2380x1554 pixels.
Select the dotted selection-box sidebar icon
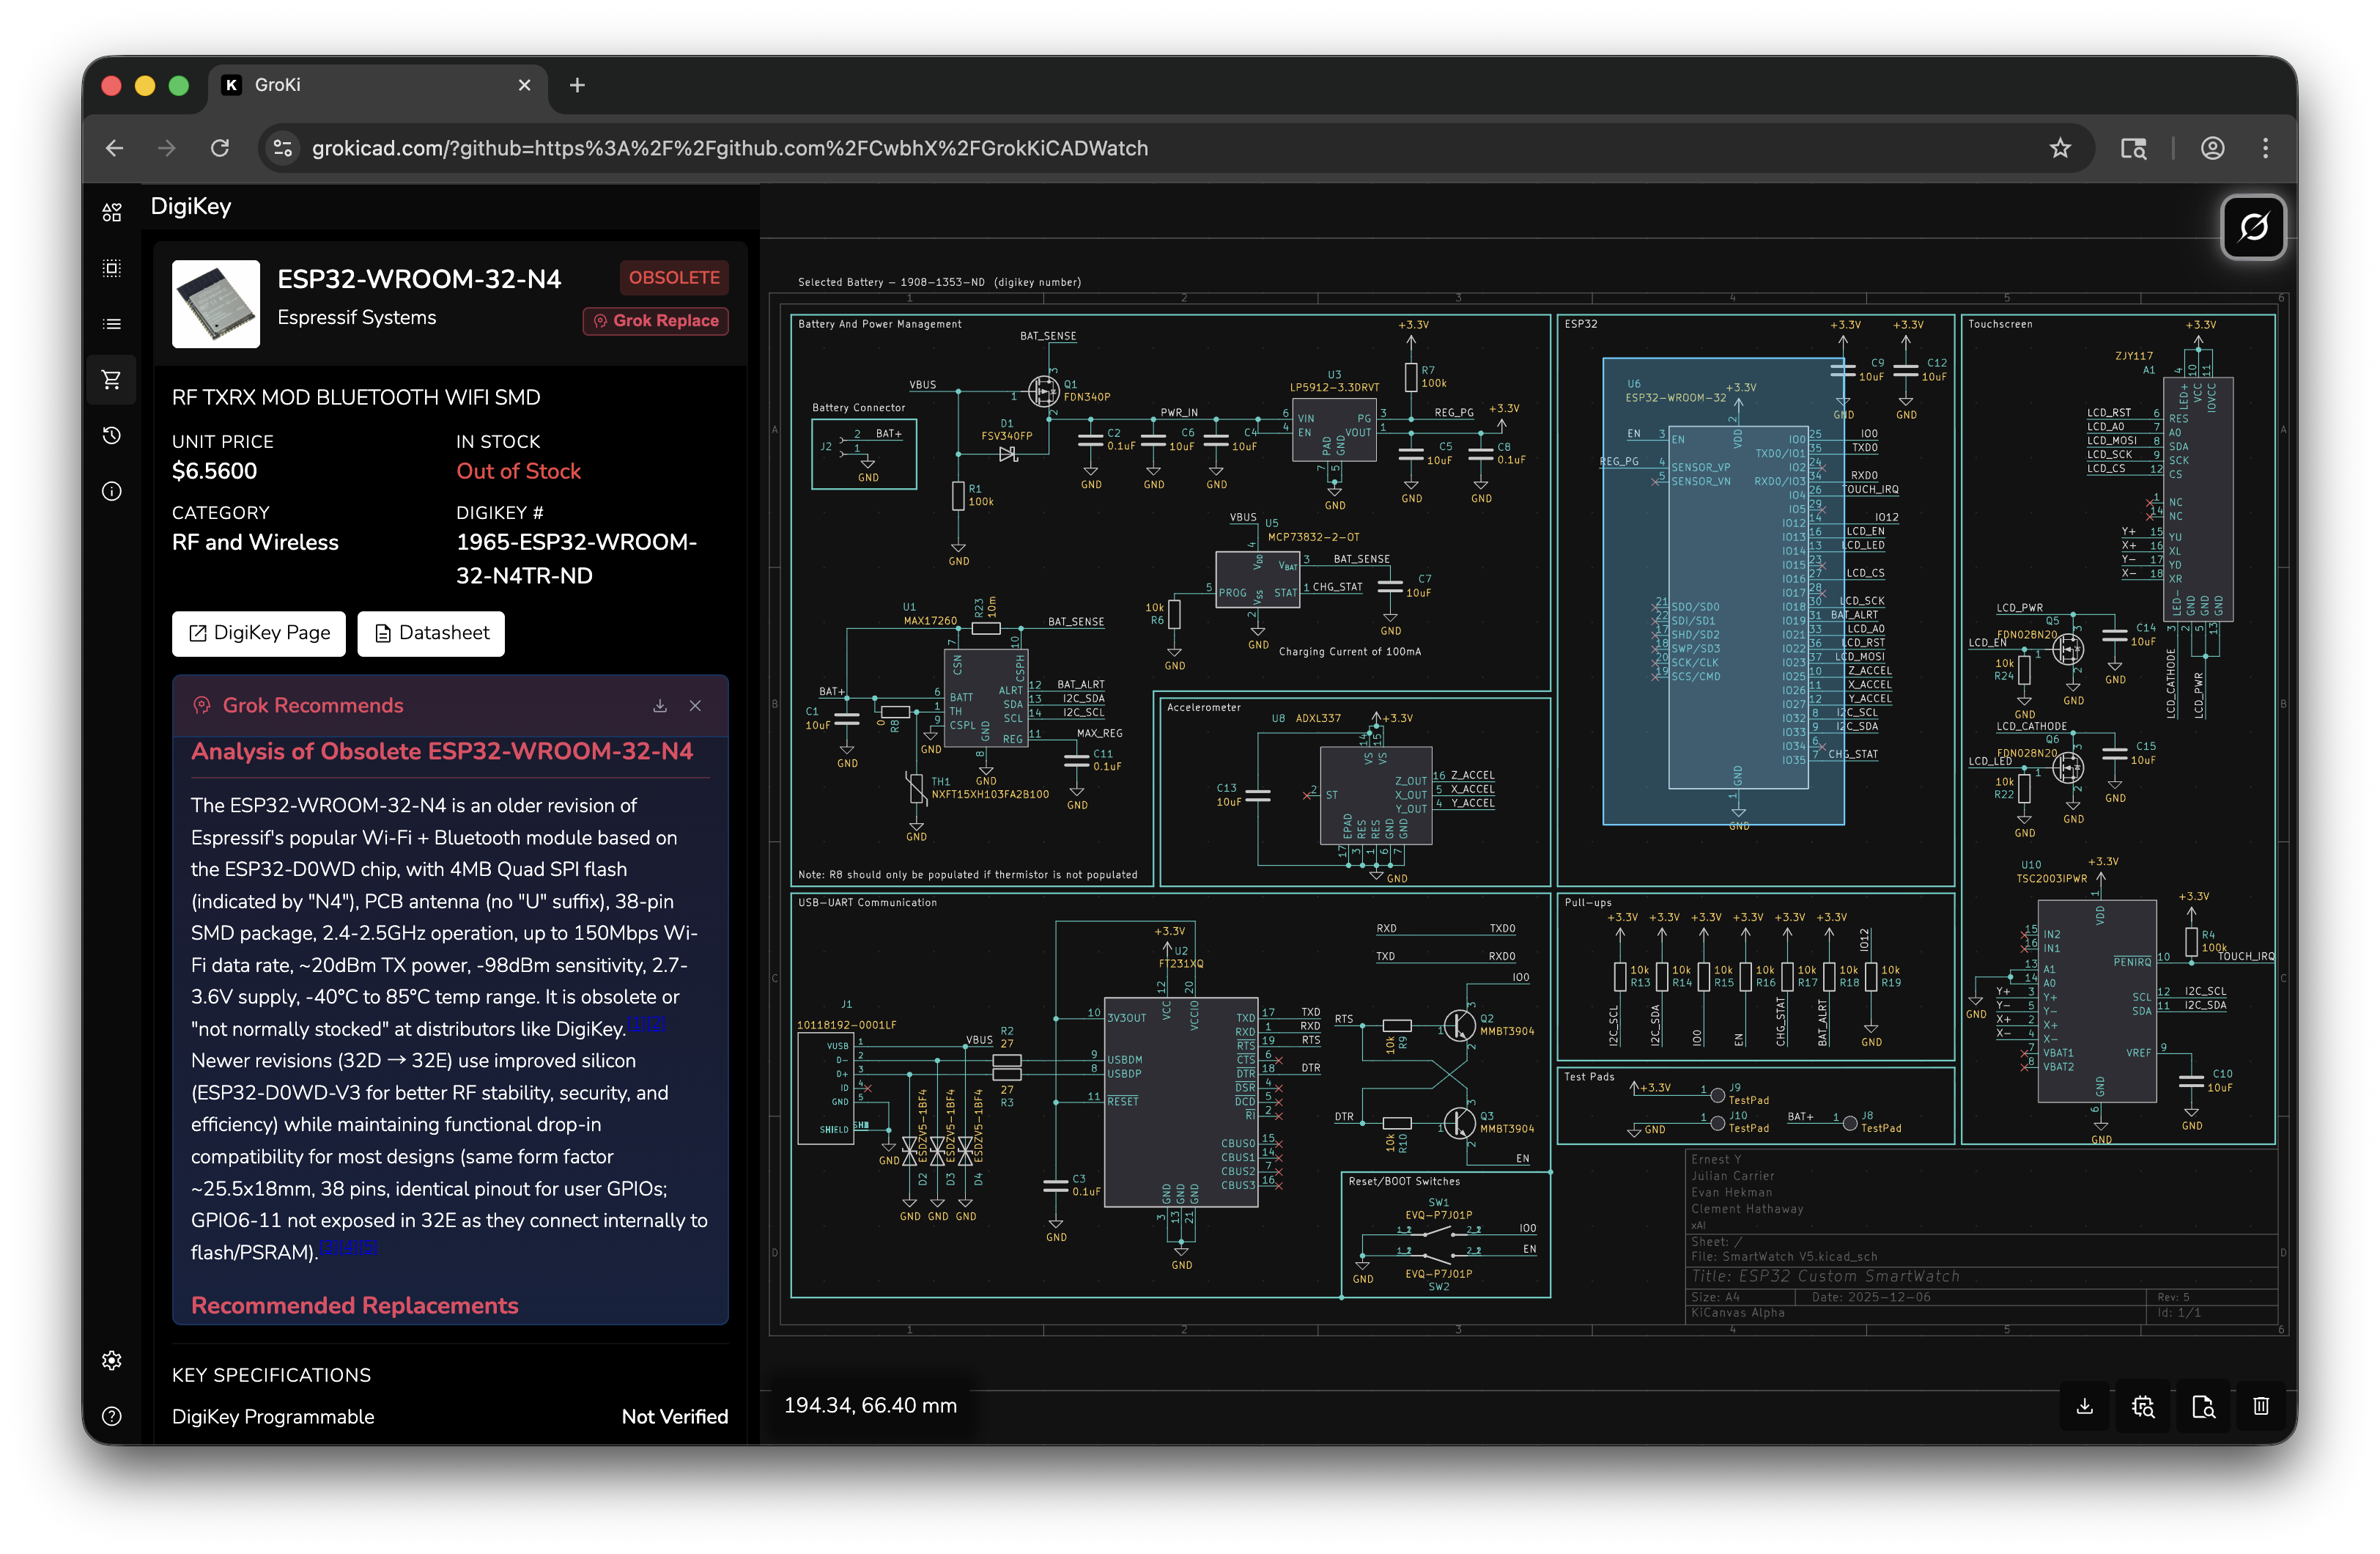pos(112,268)
